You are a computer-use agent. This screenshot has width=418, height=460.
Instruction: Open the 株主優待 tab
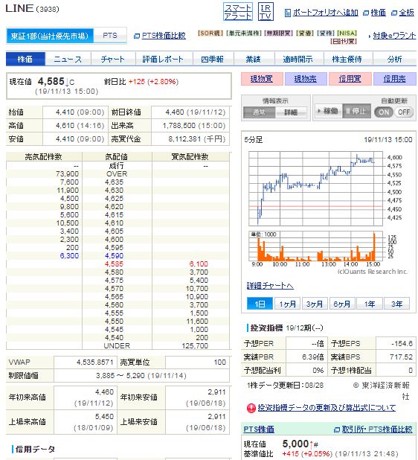click(348, 60)
